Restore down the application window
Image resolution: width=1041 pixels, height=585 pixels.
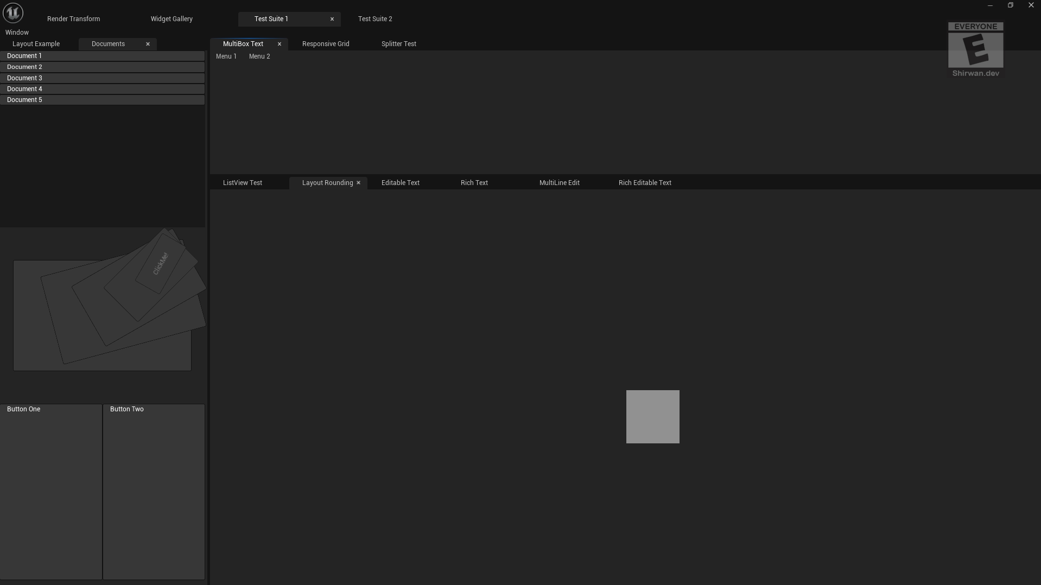click(1011, 5)
